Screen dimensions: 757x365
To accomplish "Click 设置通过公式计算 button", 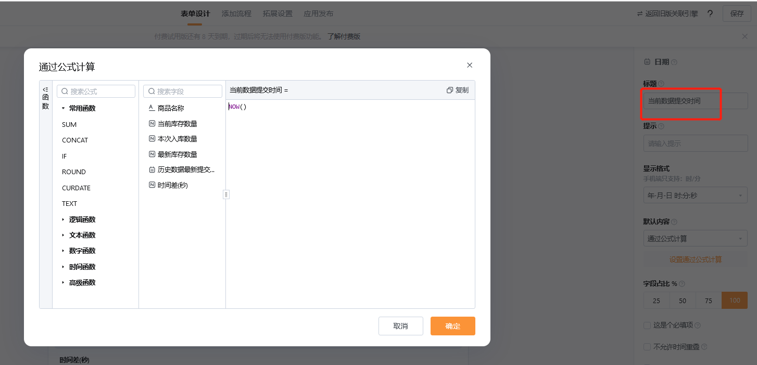I will point(696,259).
